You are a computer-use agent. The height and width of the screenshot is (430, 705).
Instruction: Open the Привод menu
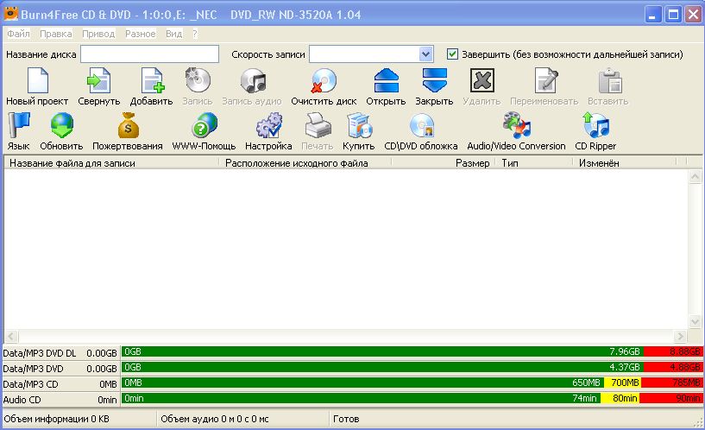[98, 34]
